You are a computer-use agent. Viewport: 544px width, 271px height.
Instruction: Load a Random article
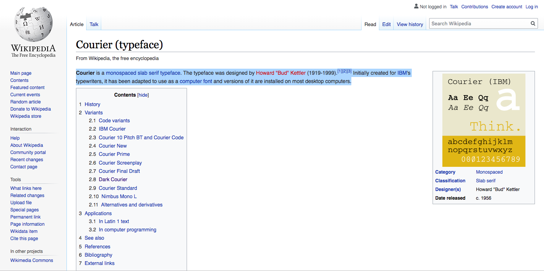(25, 102)
